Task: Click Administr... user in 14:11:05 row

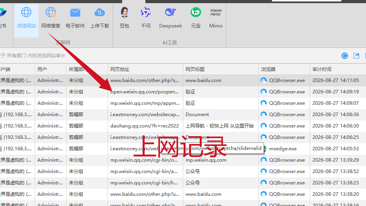Action: (x=50, y=80)
